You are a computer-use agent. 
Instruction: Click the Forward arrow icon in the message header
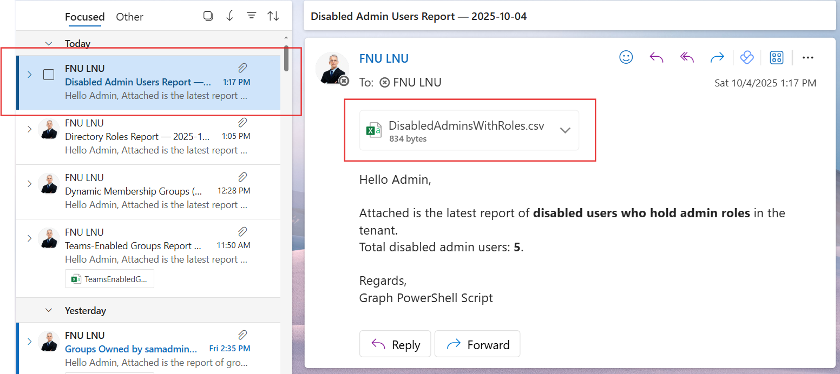(717, 57)
